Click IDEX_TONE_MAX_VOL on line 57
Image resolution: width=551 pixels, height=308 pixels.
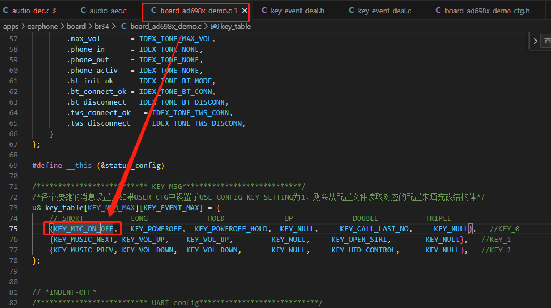coord(176,39)
